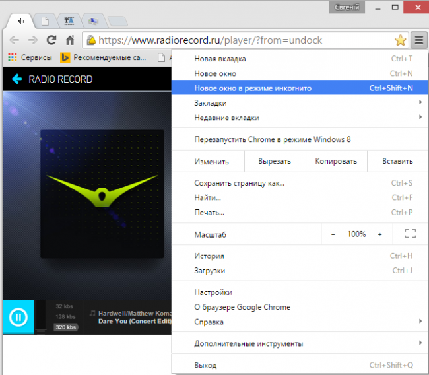Select 128 kbs stream quality
Viewport: 429px width, 375px height.
(x=65, y=317)
